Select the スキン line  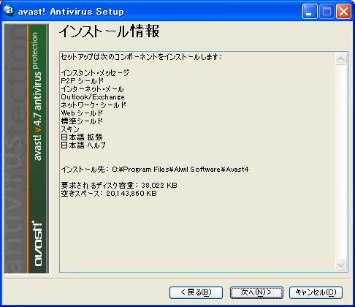pyautogui.click(x=70, y=129)
